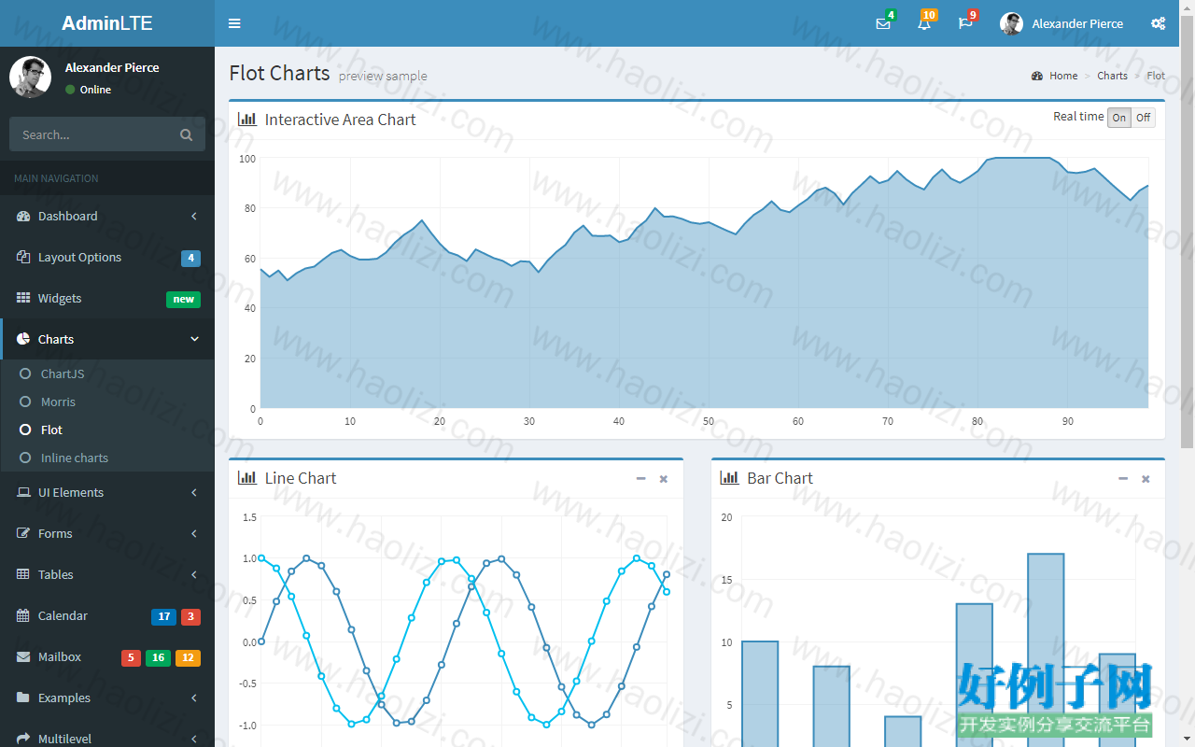
Task: Open Alexander Pierce user menu
Action: point(1061,23)
